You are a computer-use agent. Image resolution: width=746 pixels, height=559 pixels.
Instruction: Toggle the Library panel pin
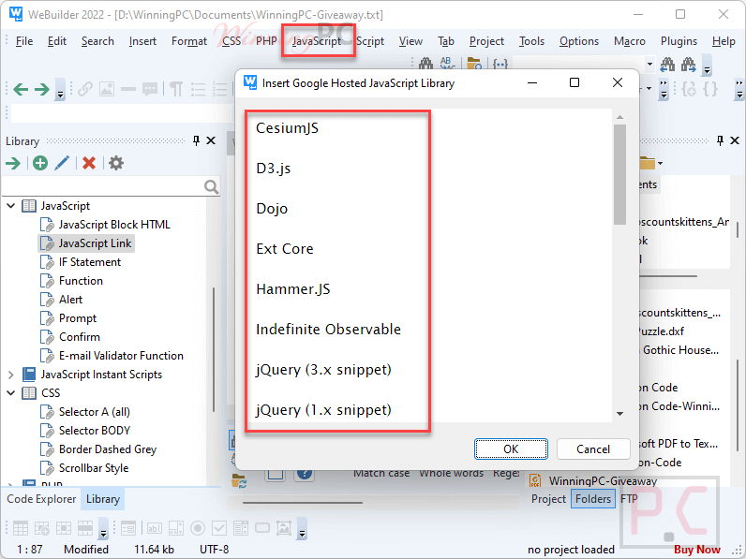196,140
